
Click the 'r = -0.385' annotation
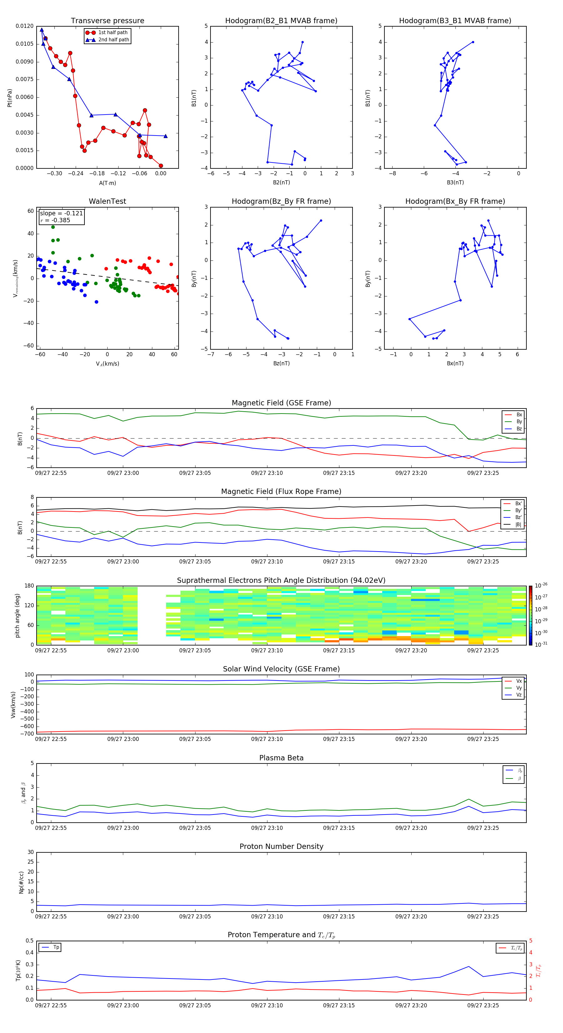pyautogui.click(x=55, y=220)
